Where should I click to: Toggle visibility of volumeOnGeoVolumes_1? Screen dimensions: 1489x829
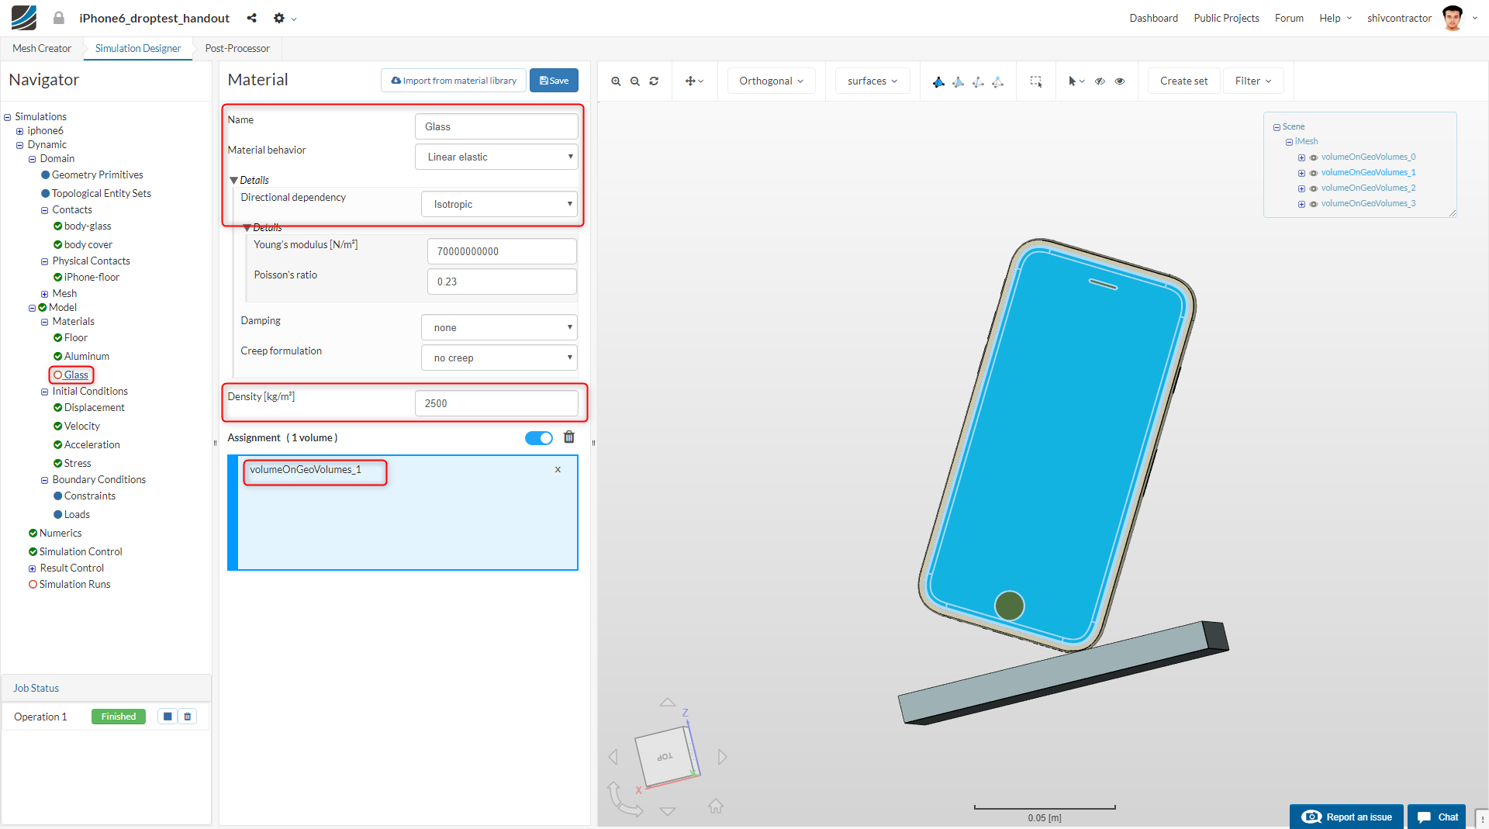(1314, 173)
